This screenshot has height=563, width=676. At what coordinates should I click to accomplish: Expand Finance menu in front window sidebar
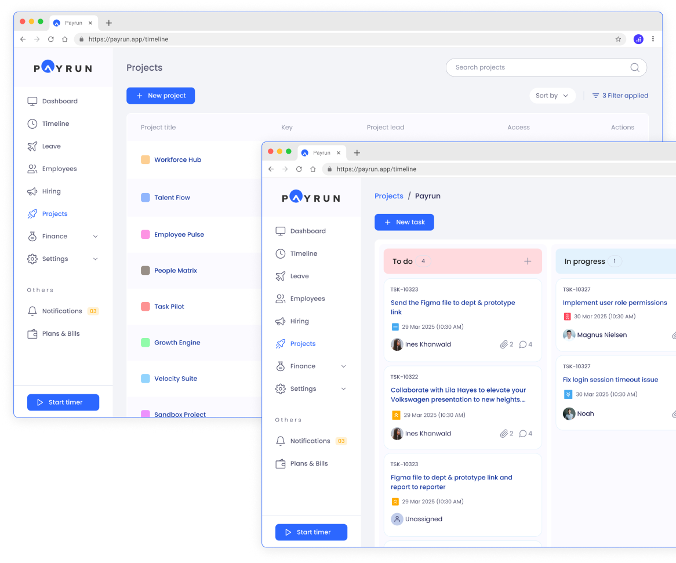tap(343, 366)
